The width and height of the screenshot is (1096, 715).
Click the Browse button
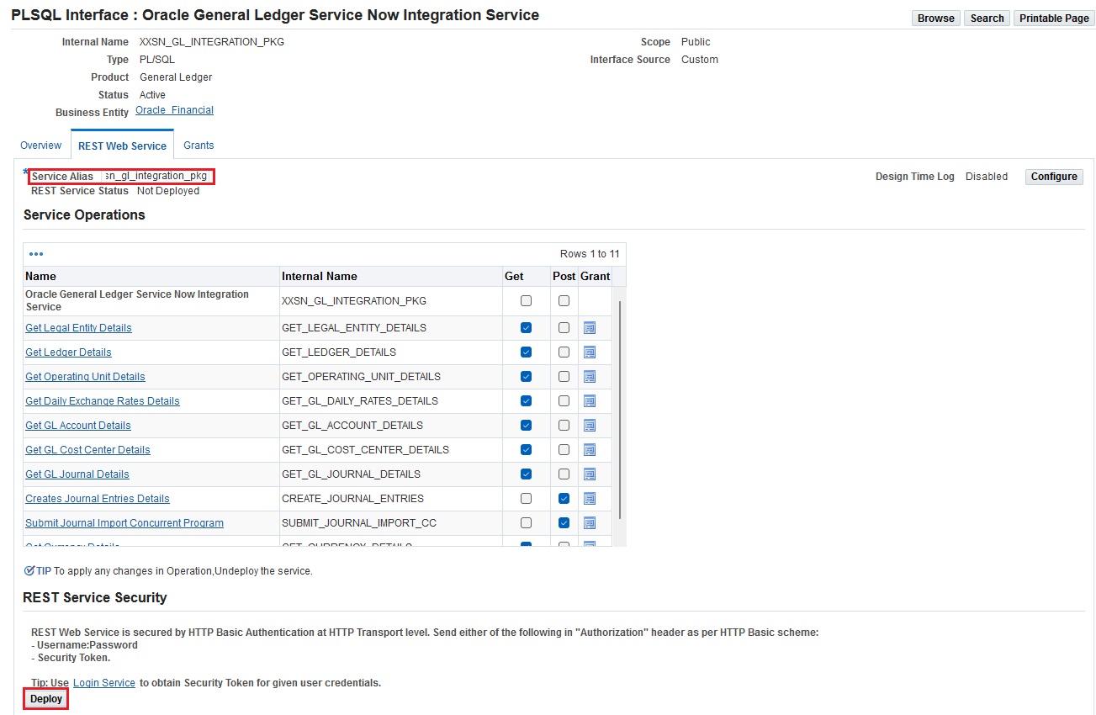pyautogui.click(x=935, y=19)
